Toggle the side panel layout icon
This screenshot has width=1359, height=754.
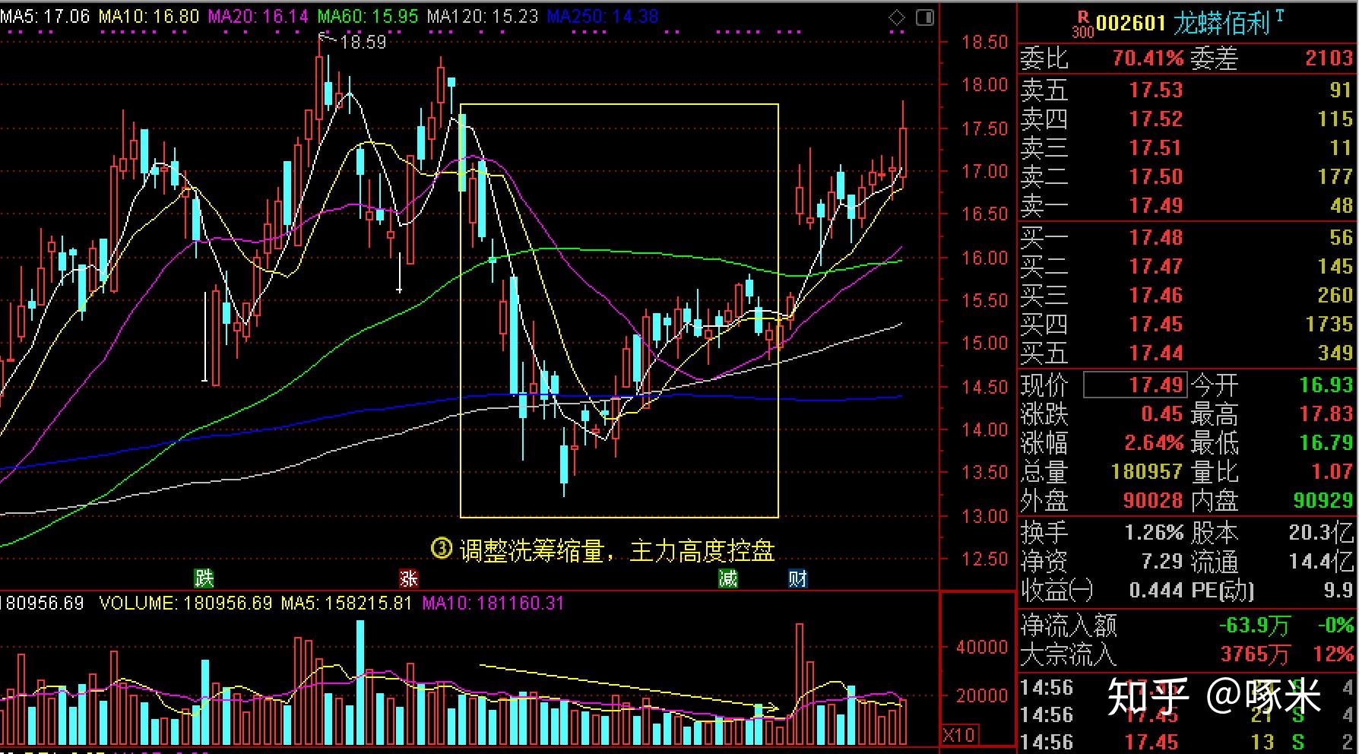tap(925, 17)
